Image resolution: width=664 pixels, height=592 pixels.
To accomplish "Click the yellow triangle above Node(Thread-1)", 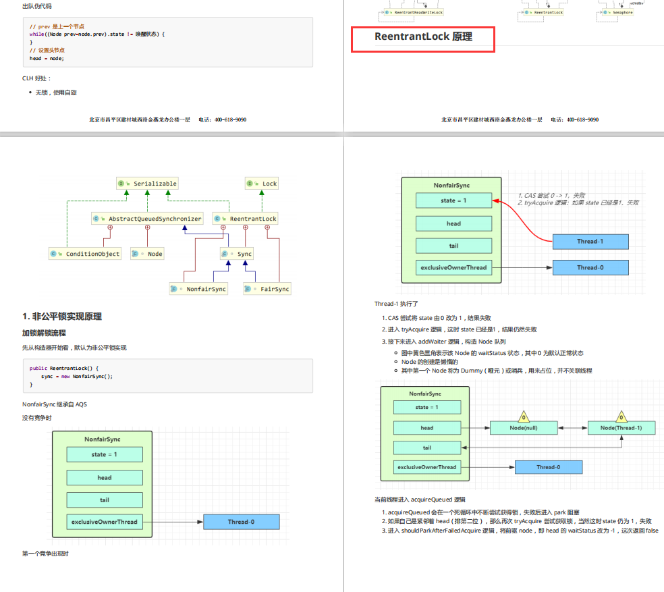I will pos(621,416).
